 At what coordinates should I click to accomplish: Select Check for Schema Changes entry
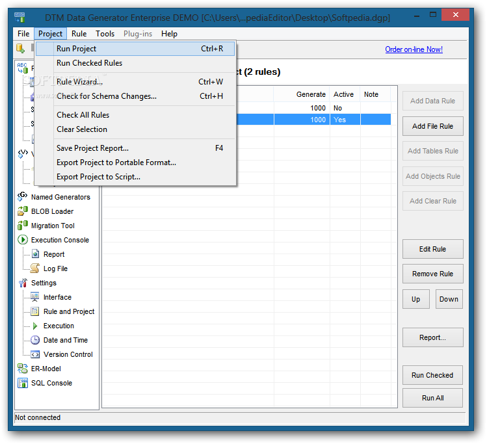[135, 96]
